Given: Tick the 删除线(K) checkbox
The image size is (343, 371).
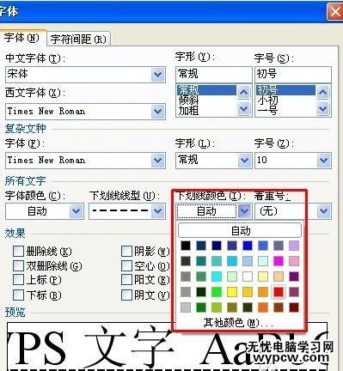Looking at the screenshot, I should pos(18,252).
